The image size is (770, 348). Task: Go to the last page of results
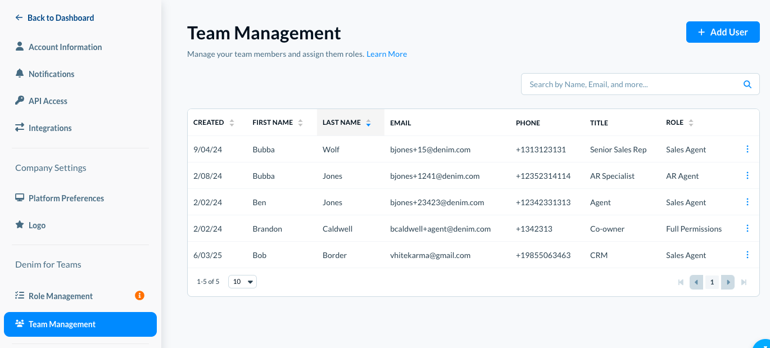(744, 282)
